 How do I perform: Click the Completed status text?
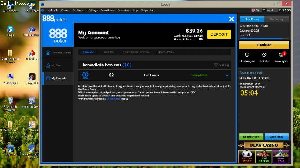199,75
